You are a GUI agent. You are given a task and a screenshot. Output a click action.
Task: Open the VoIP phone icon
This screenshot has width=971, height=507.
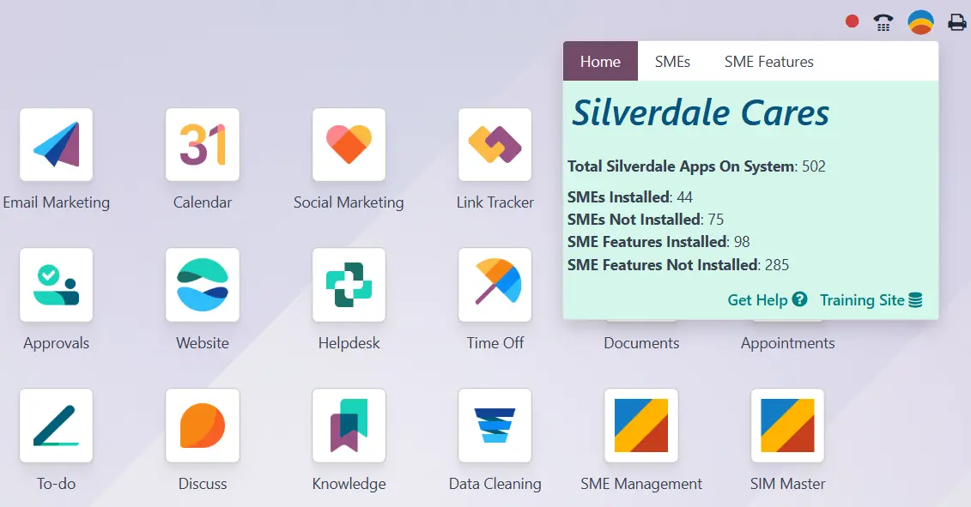tap(883, 23)
